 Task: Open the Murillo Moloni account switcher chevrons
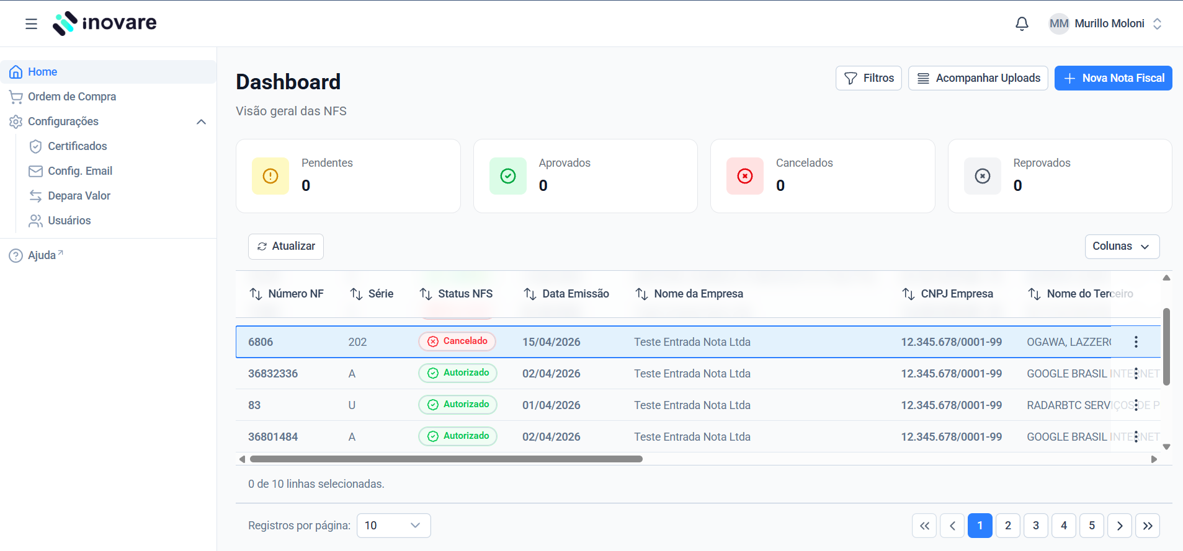(1157, 24)
